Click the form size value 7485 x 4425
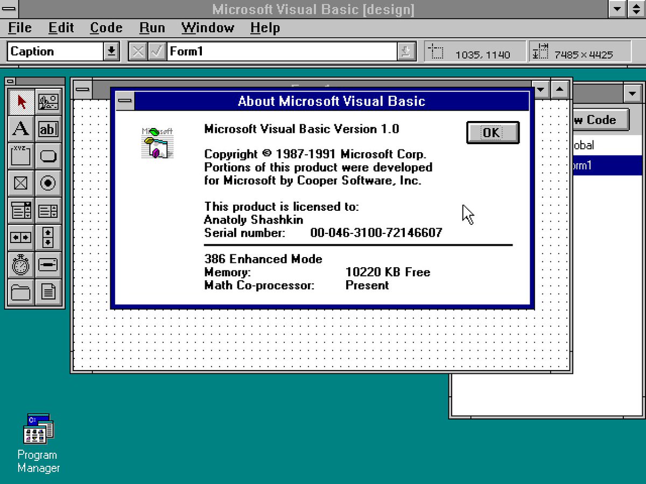Image resolution: width=646 pixels, height=484 pixels. point(584,54)
